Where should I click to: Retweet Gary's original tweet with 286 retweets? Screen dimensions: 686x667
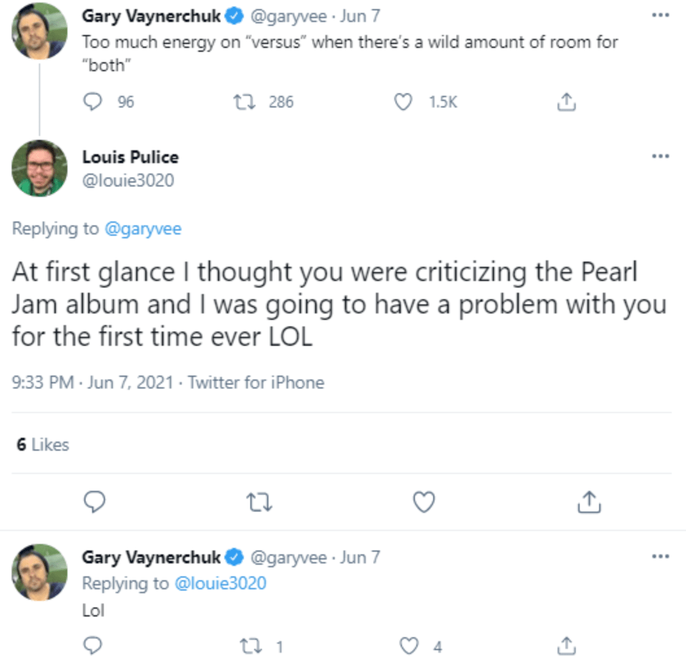click(x=245, y=102)
